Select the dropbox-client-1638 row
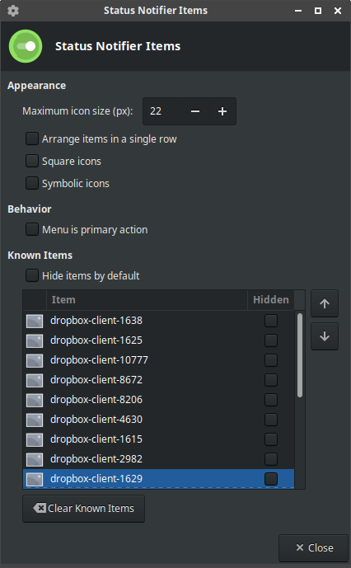351x568 pixels. click(x=159, y=321)
